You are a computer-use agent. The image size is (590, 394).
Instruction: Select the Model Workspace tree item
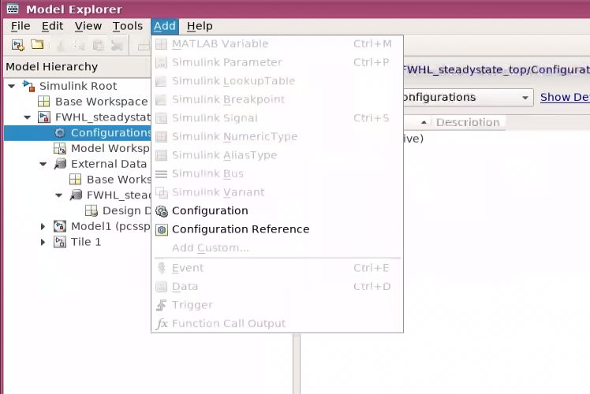click(110, 148)
